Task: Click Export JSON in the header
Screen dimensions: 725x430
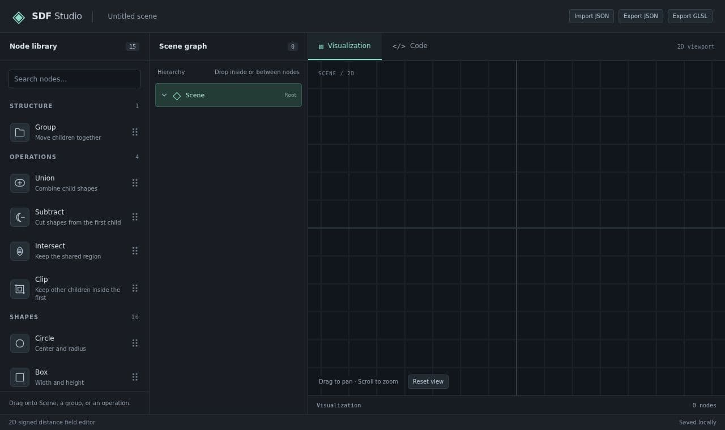Action: (641, 16)
